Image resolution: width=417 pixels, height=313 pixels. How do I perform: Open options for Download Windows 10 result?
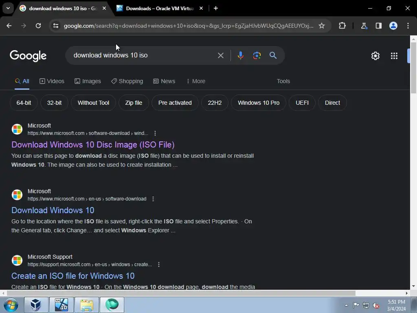(153, 199)
